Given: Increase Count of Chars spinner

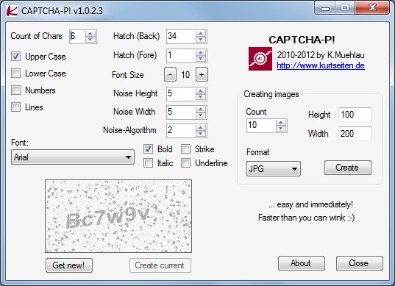Looking at the screenshot, I should pos(90,34).
